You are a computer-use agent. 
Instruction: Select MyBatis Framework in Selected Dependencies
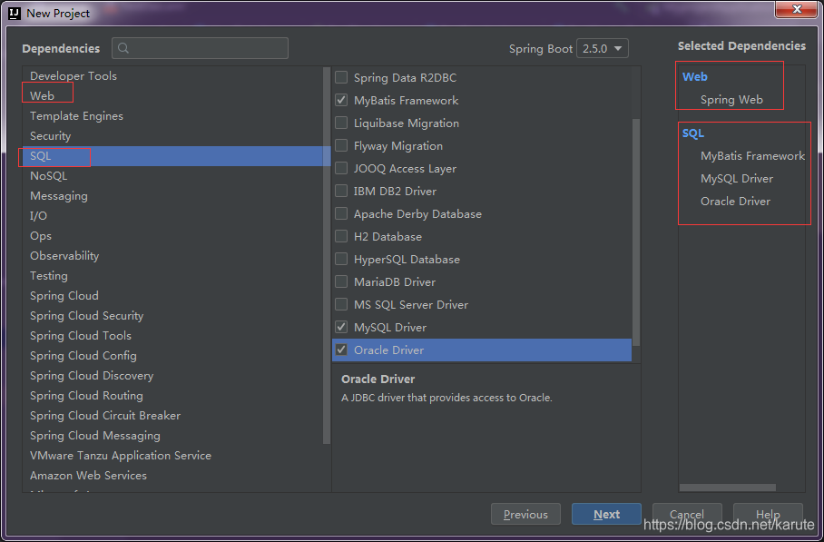(x=752, y=155)
